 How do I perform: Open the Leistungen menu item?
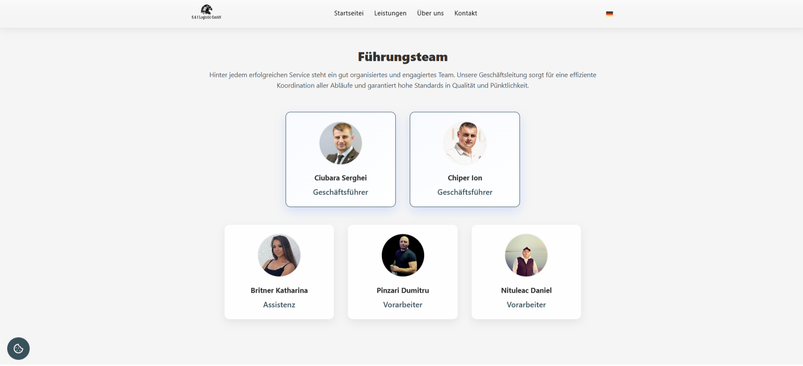click(390, 13)
